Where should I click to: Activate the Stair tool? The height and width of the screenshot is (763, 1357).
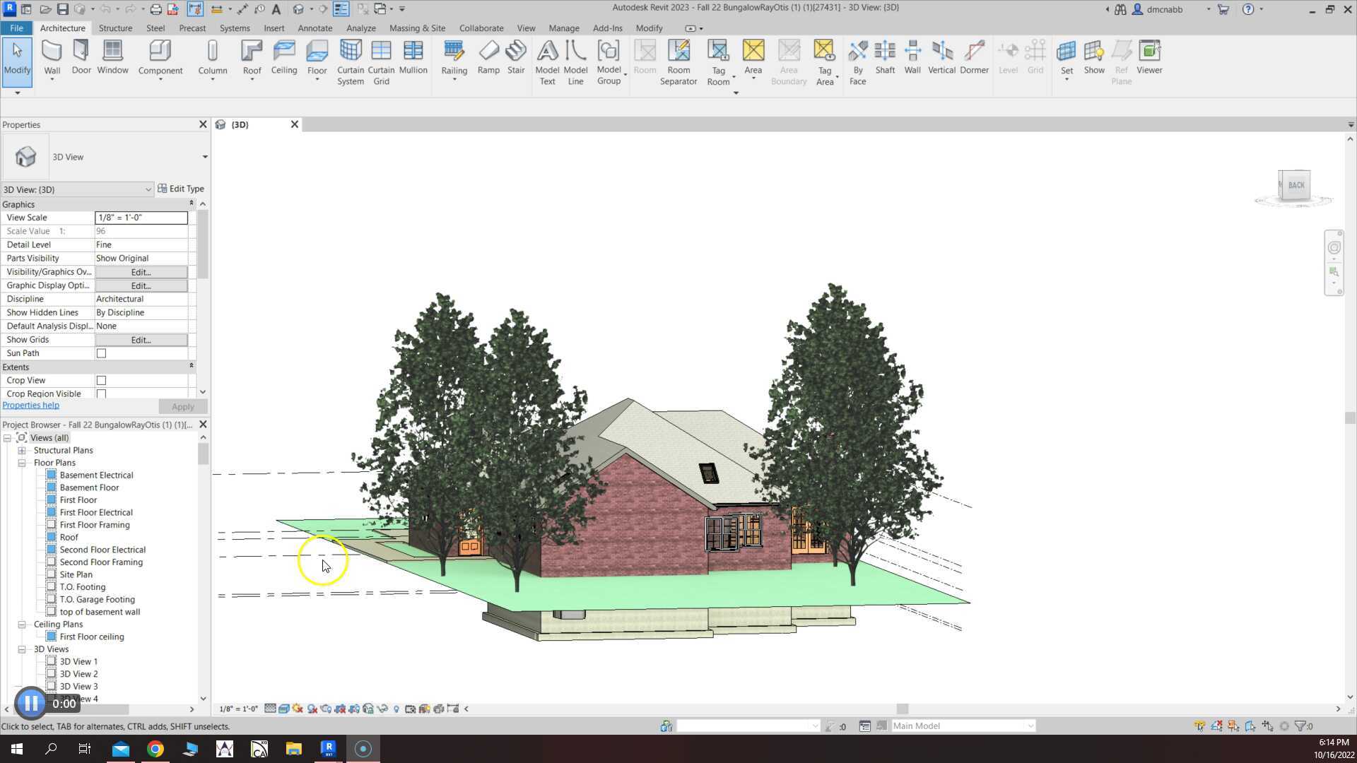(516, 57)
